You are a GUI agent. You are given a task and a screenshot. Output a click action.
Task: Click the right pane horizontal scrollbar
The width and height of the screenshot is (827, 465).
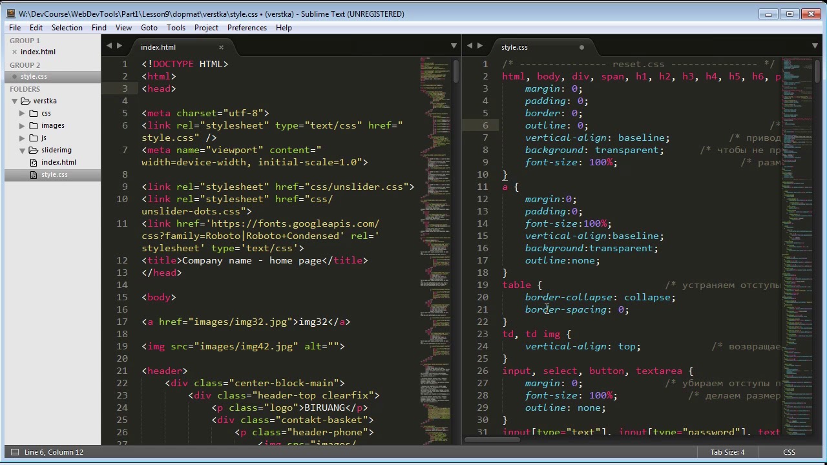[x=492, y=440]
